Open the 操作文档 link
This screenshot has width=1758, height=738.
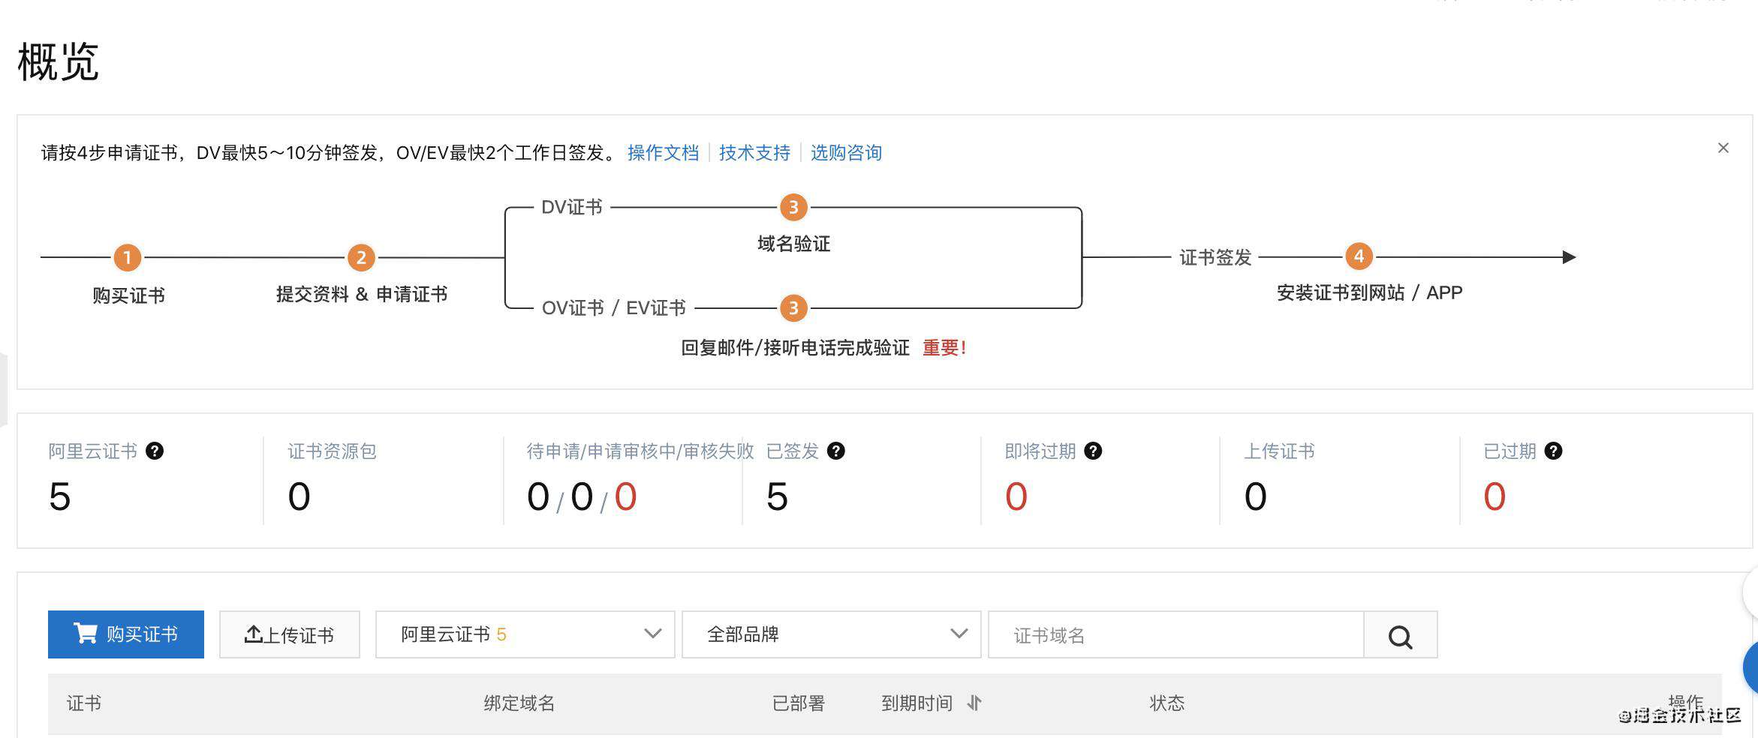tap(663, 153)
